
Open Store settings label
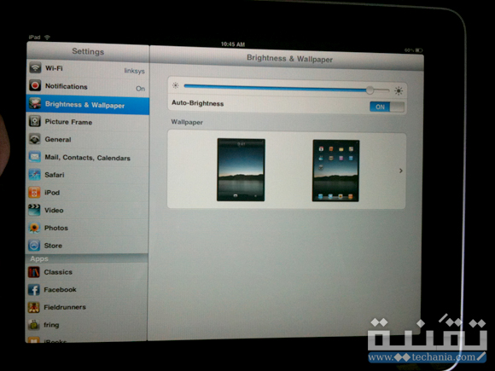pyautogui.click(x=53, y=246)
